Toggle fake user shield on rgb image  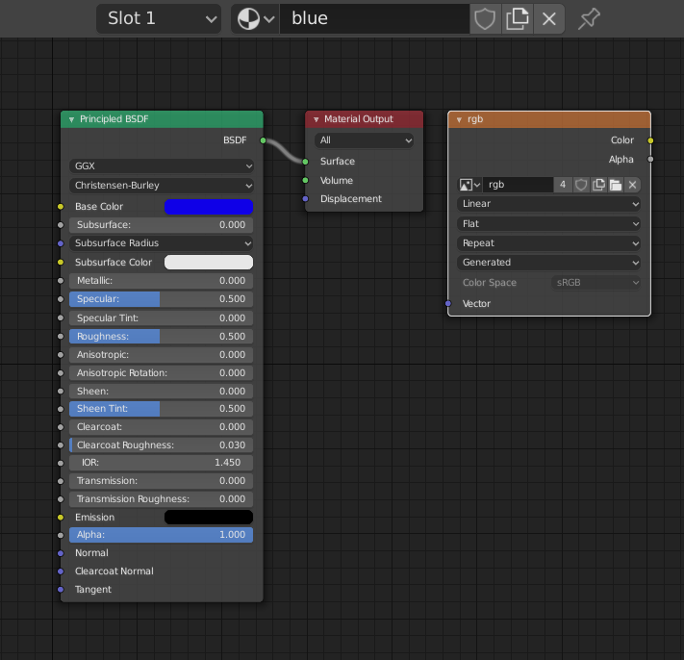click(581, 185)
